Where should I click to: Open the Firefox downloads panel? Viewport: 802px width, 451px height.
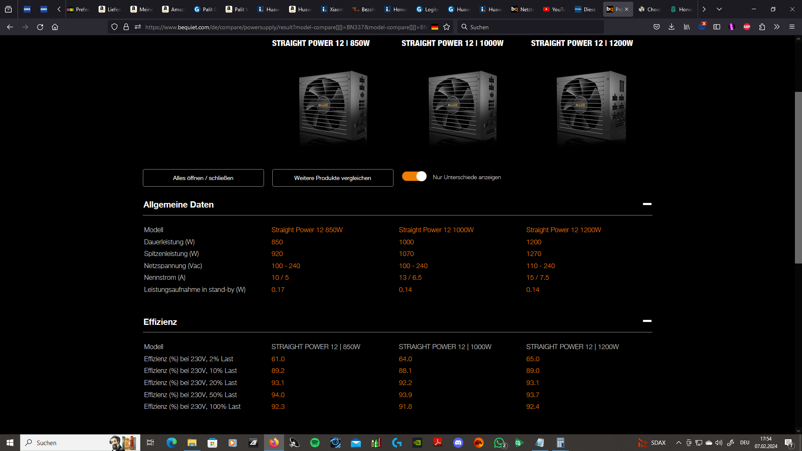(672, 27)
